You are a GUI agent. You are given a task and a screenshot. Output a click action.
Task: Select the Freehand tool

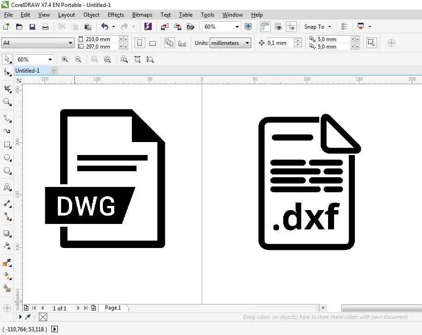click(x=7, y=118)
